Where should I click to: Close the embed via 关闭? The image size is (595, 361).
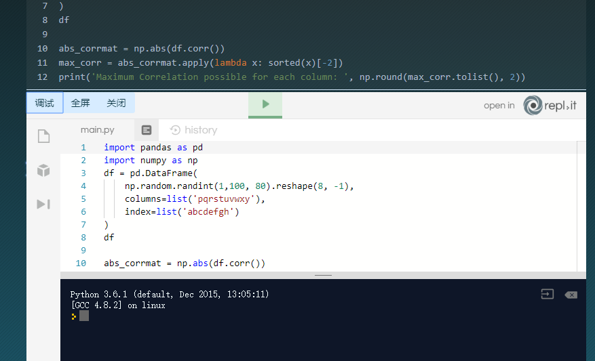(x=116, y=103)
